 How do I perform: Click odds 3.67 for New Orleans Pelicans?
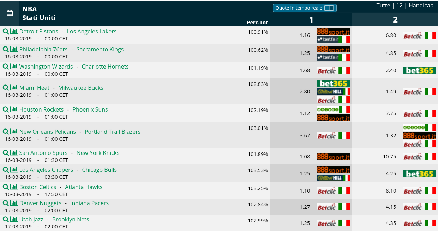(x=305, y=136)
